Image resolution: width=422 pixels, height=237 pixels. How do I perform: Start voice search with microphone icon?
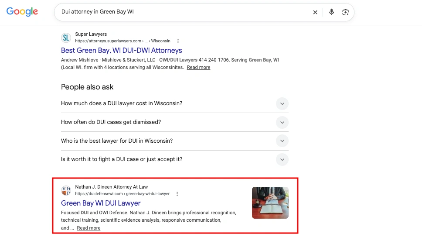[331, 12]
